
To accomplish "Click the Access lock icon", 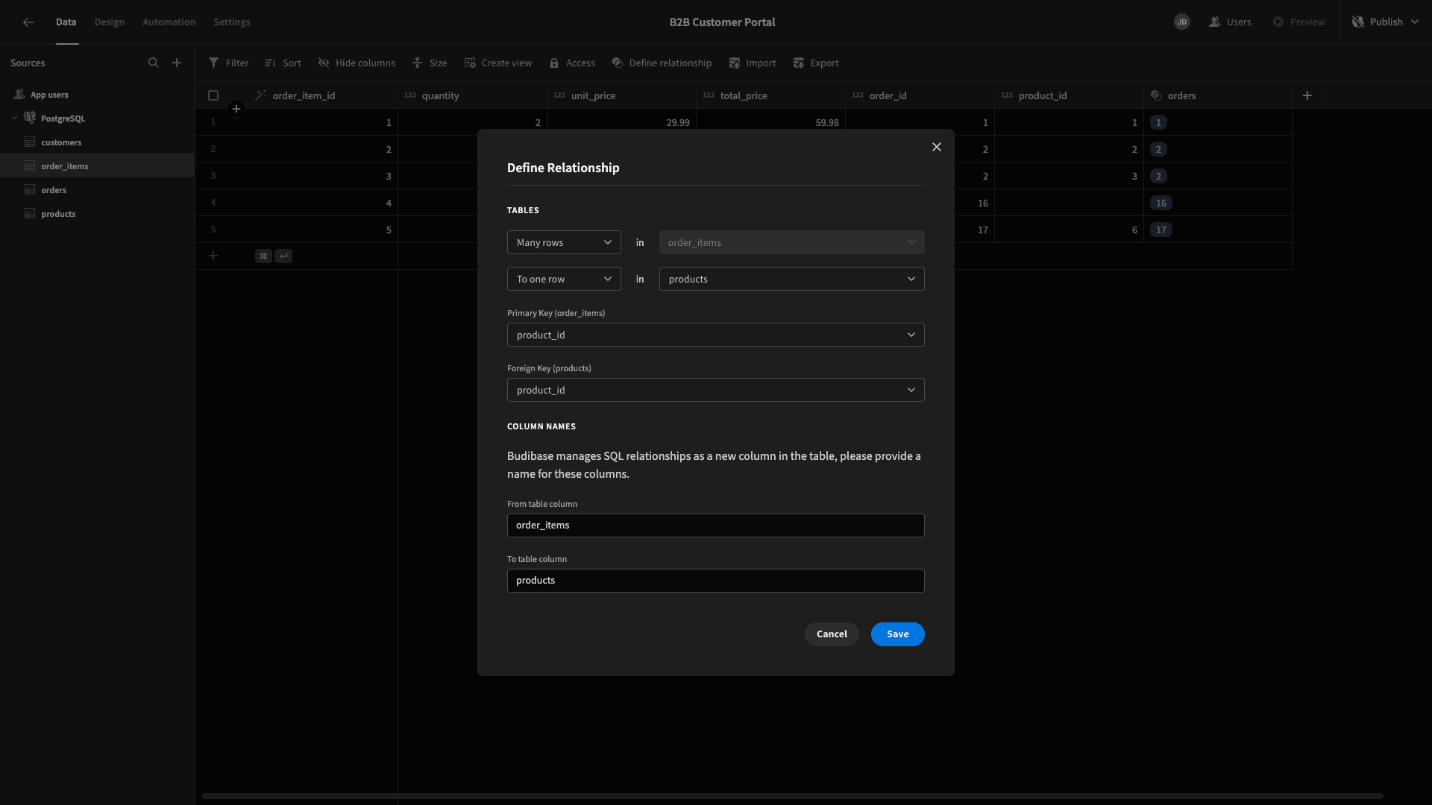I will (x=554, y=63).
